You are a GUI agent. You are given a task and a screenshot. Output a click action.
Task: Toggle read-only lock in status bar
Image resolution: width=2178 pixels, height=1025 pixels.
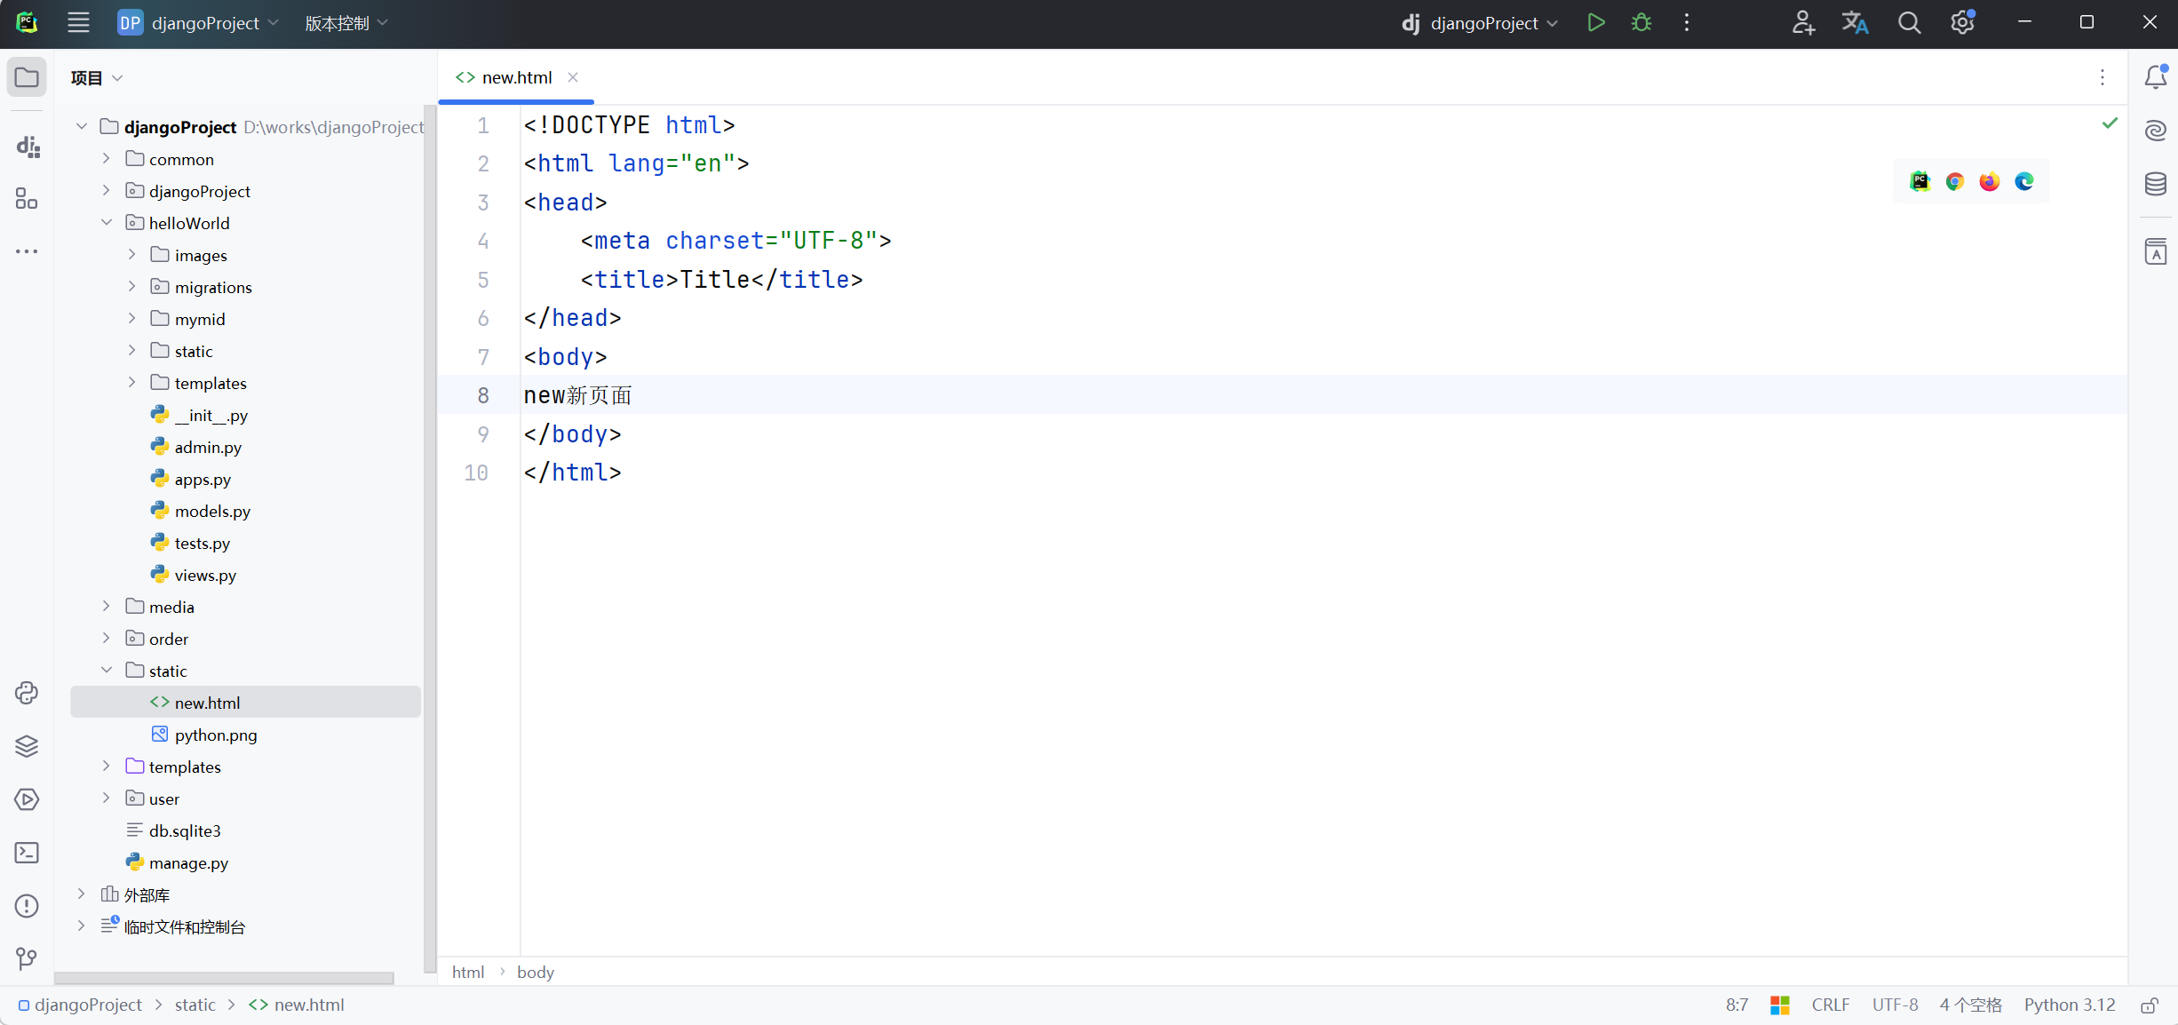pos(2150,1005)
